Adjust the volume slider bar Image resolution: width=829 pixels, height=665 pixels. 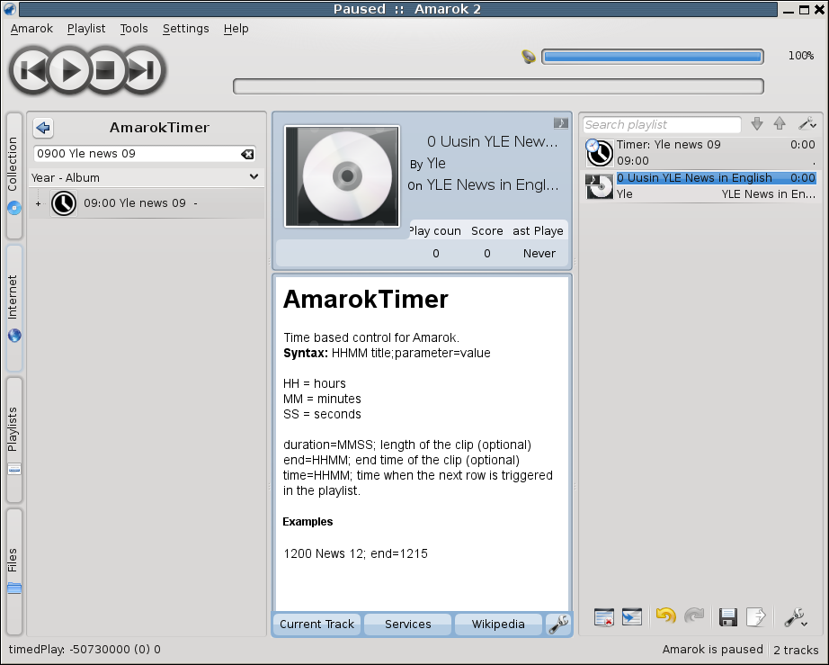coord(653,57)
